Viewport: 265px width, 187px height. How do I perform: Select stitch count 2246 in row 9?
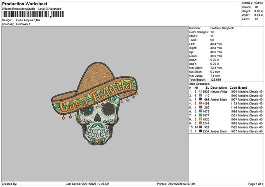206,123
